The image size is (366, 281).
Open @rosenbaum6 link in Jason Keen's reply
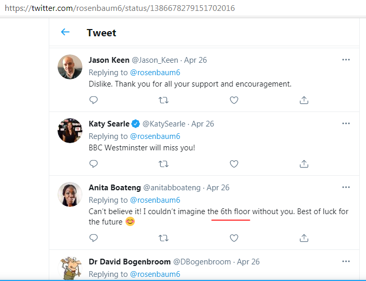[155, 73]
